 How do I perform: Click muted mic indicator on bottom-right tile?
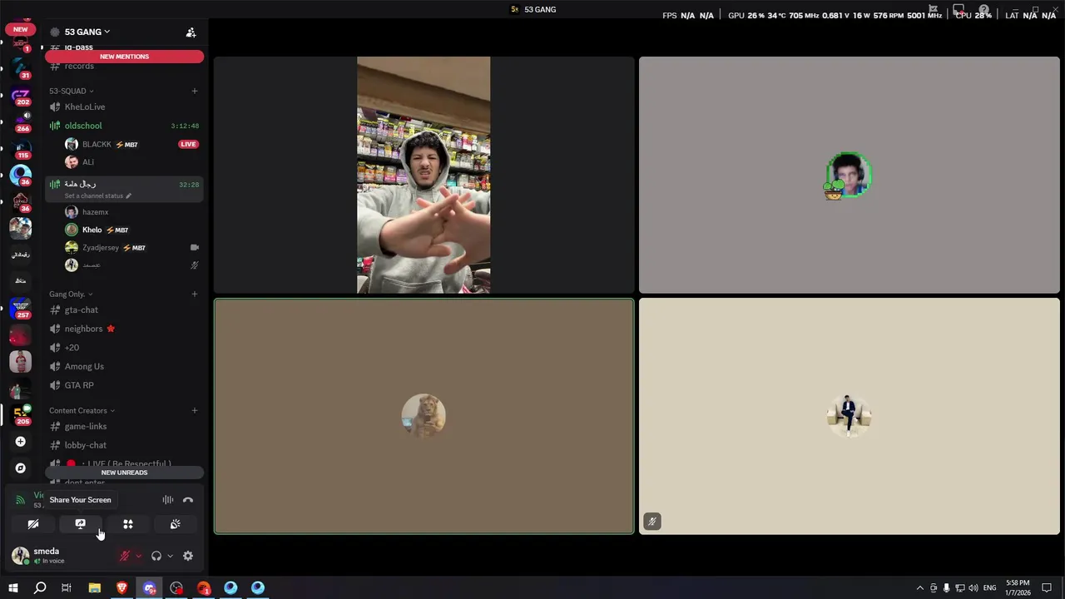pos(652,522)
